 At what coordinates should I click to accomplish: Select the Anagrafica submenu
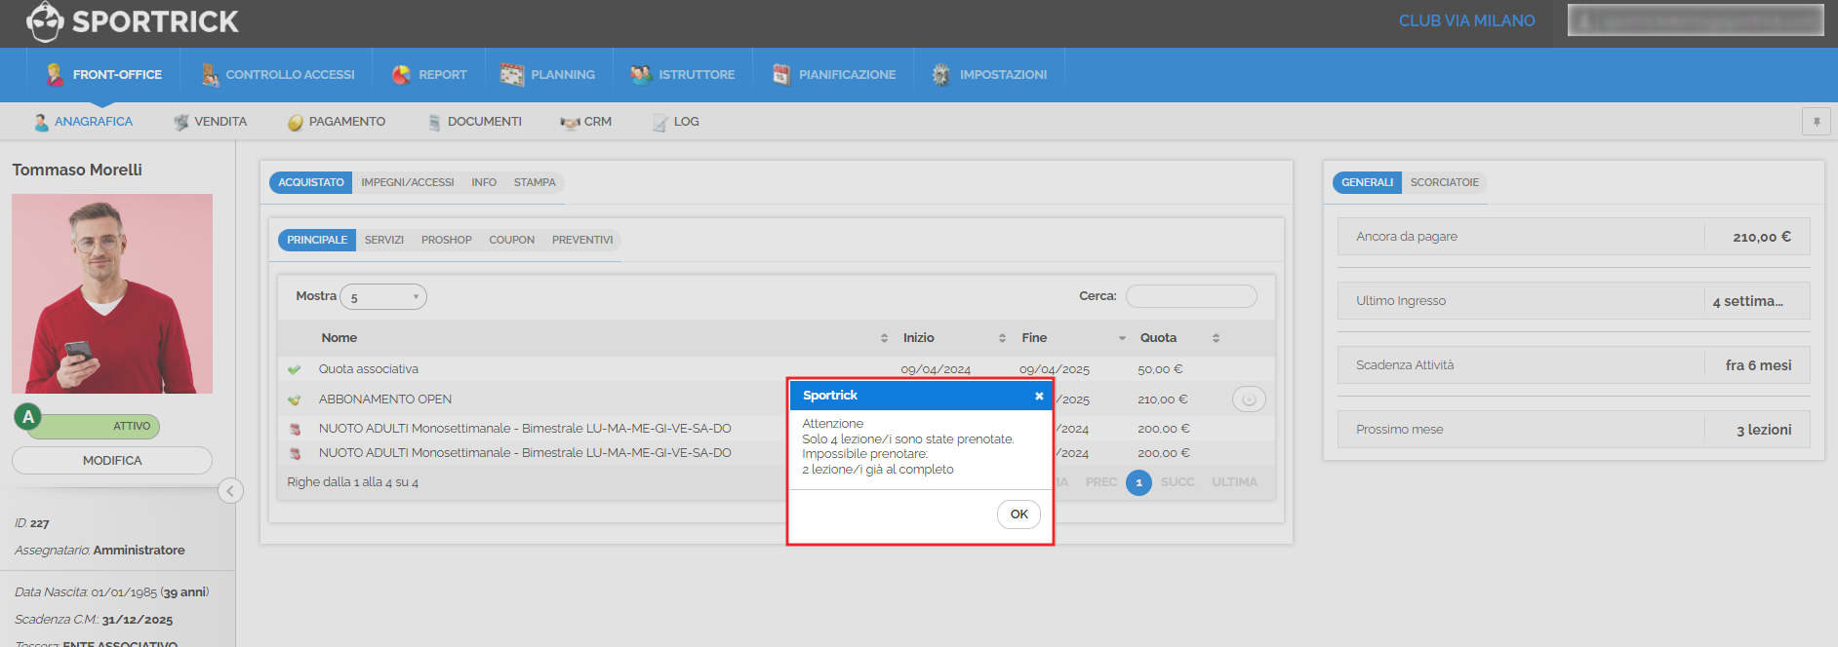[x=83, y=122]
